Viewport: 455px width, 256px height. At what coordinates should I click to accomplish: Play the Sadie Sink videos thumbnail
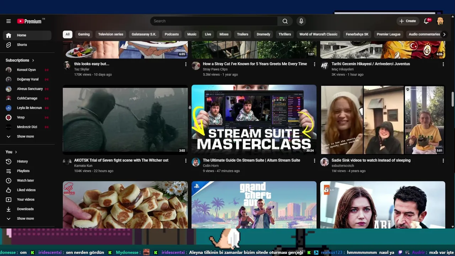tap(382, 119)
